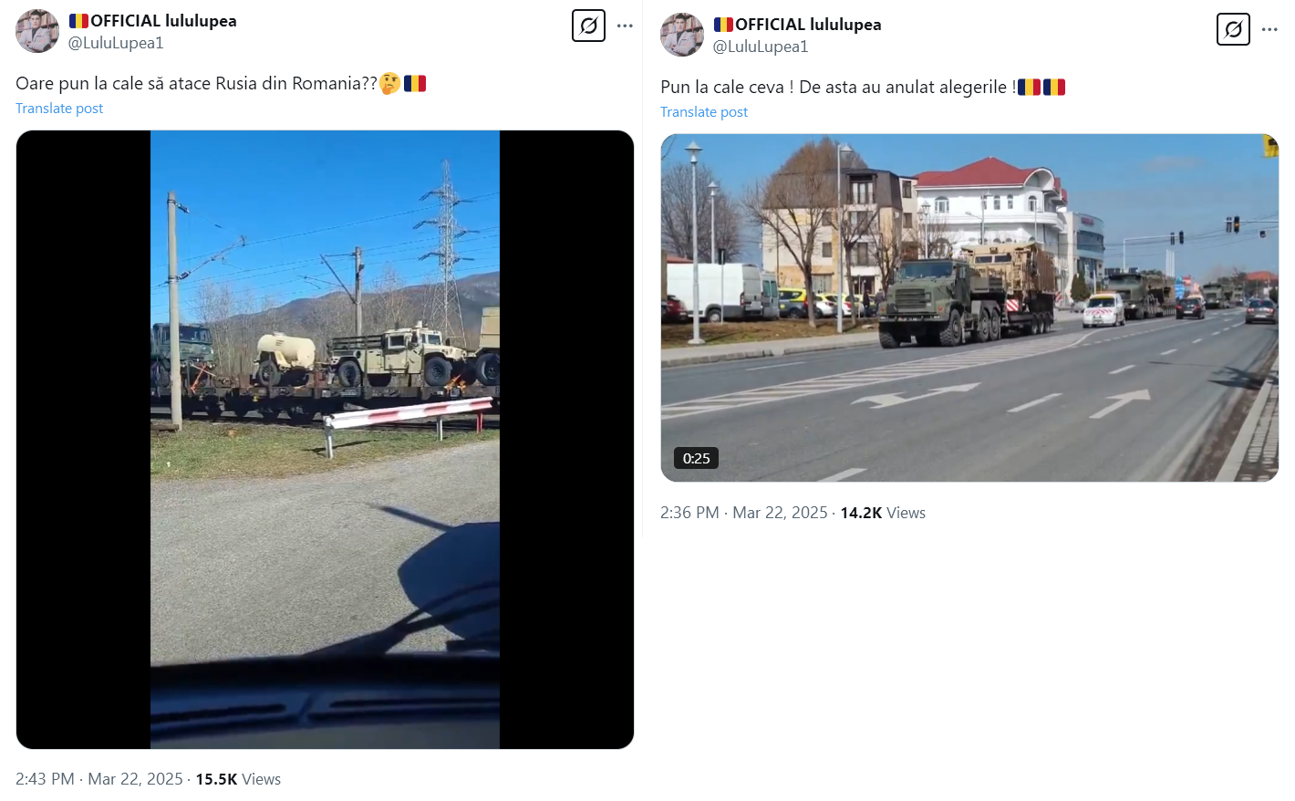
Task: Open OFFICIAL lululupea name on left post
Action: 153,21
